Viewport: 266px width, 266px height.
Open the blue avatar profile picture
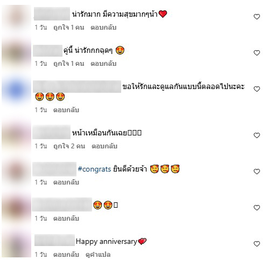[17, 90]
